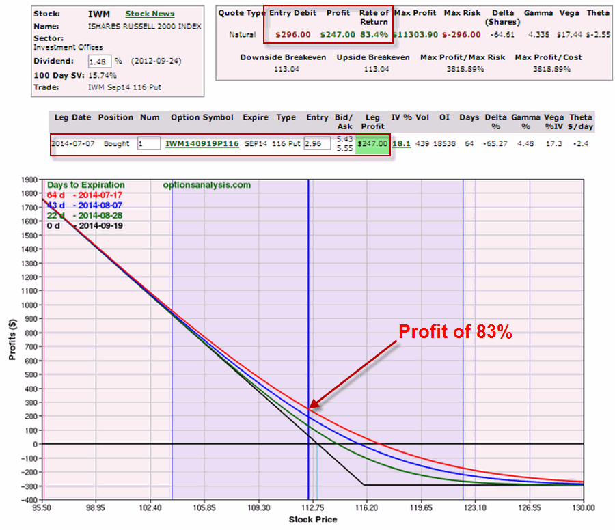Select the 116 Put type cell
The height and width of the screenshot is (530, 615).
286,144
